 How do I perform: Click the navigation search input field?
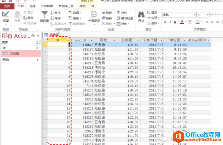pyautogui.click(x=19, y=42)
